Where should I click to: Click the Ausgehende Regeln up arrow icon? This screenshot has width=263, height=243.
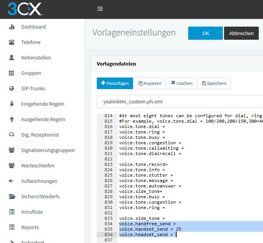(x=12, y=120)
